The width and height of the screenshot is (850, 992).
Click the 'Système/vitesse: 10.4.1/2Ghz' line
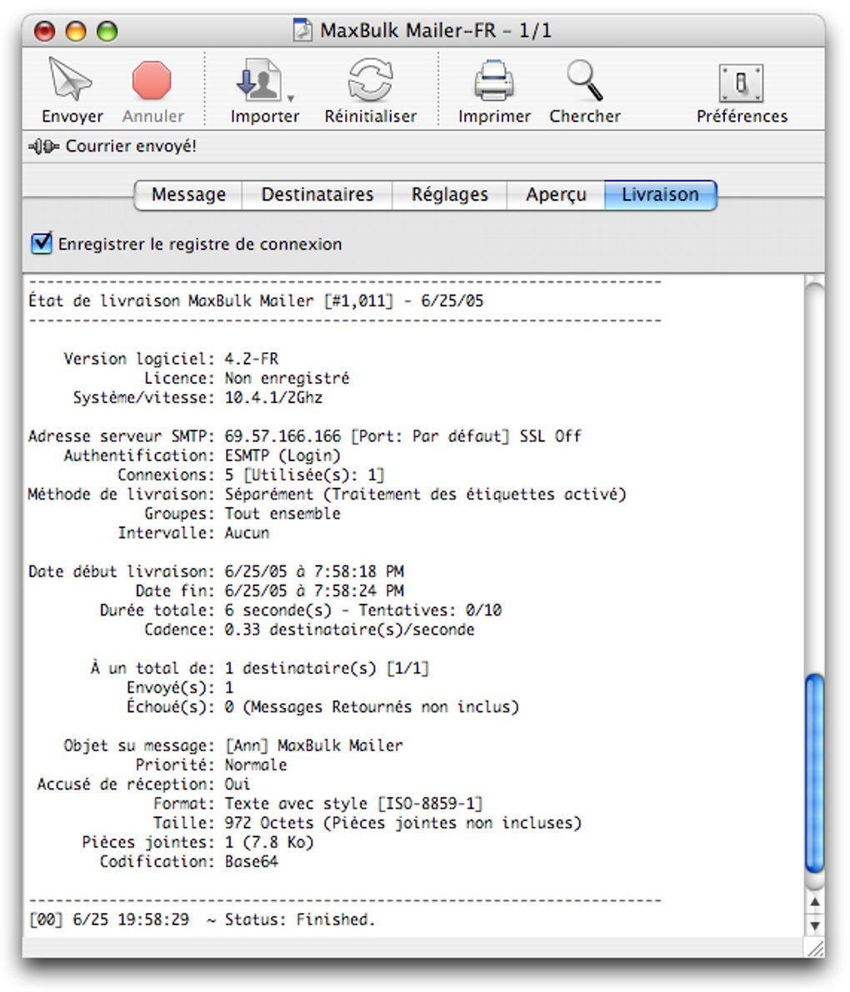tap(197, 397)
